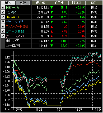Uncheck the 日経平均 checkbox
Screen dimensions: 103x113
[x=3, y=8]
